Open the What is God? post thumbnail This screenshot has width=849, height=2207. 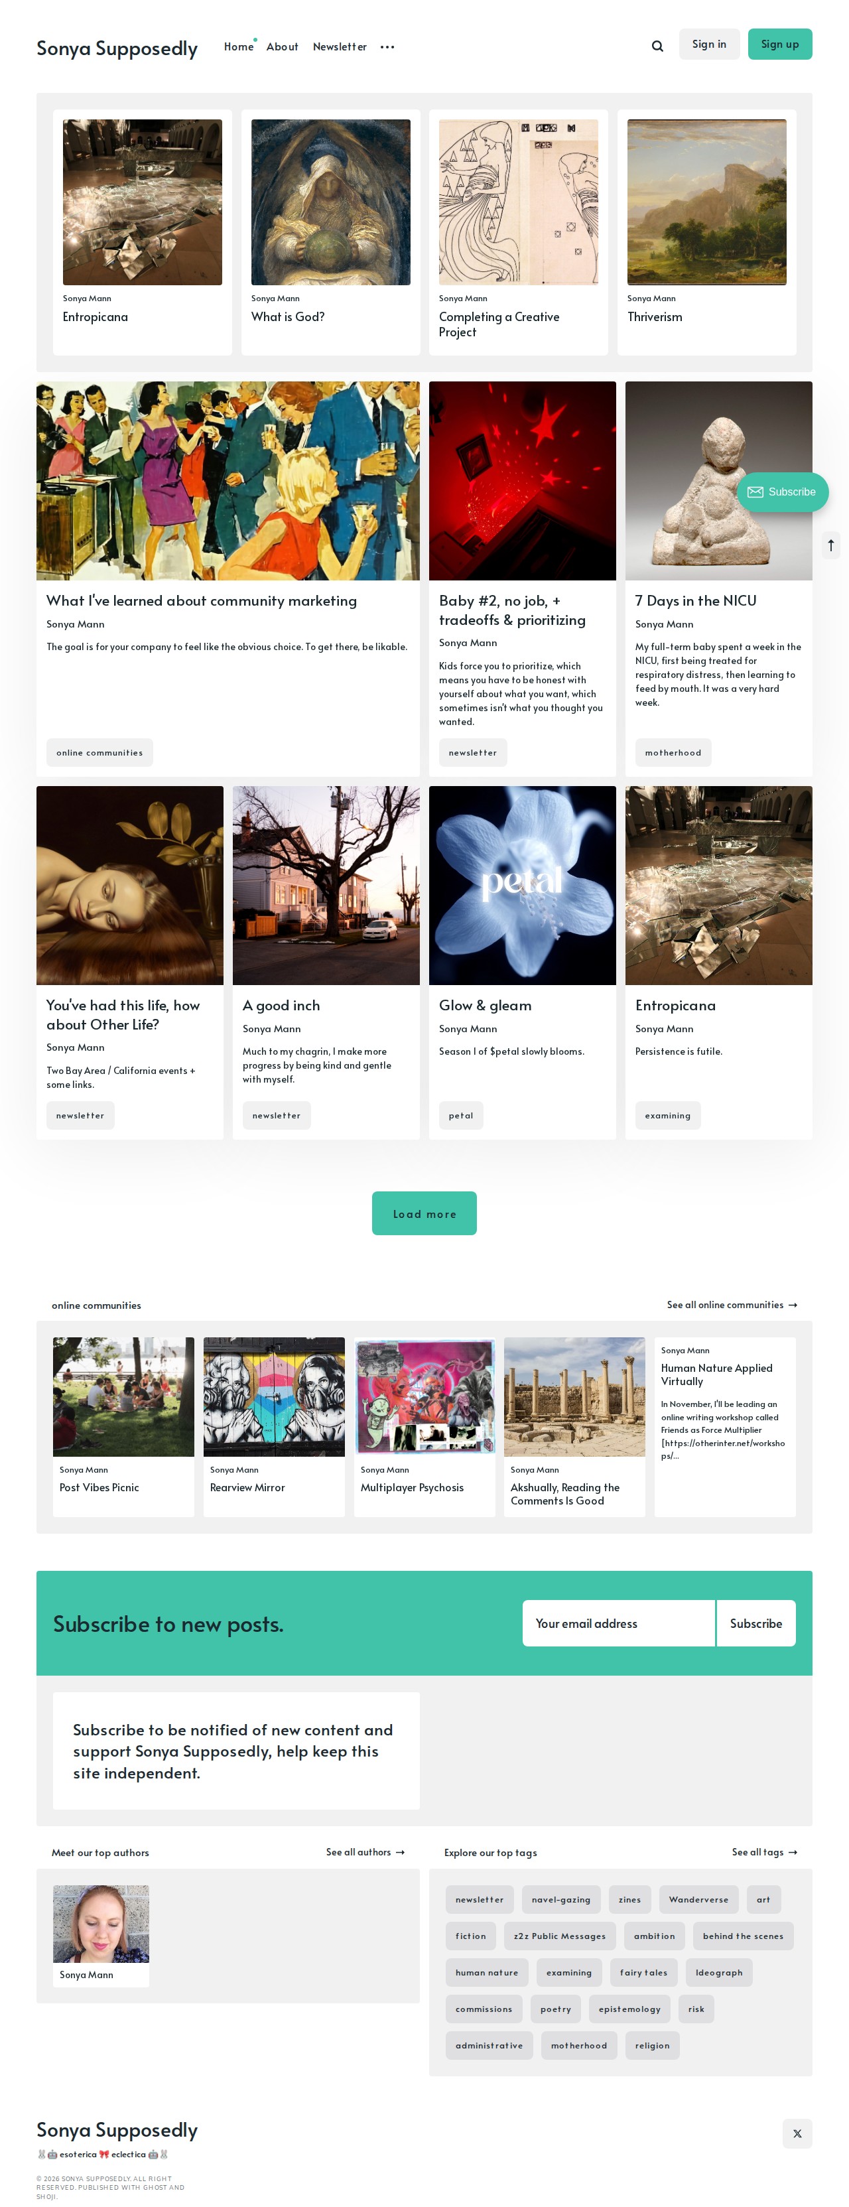tap(331, 202)
